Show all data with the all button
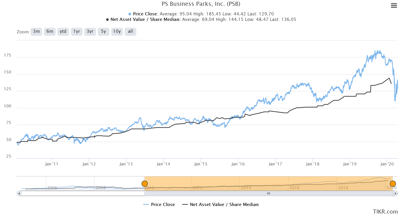This screenshot has height=215, width=401. 130,32
